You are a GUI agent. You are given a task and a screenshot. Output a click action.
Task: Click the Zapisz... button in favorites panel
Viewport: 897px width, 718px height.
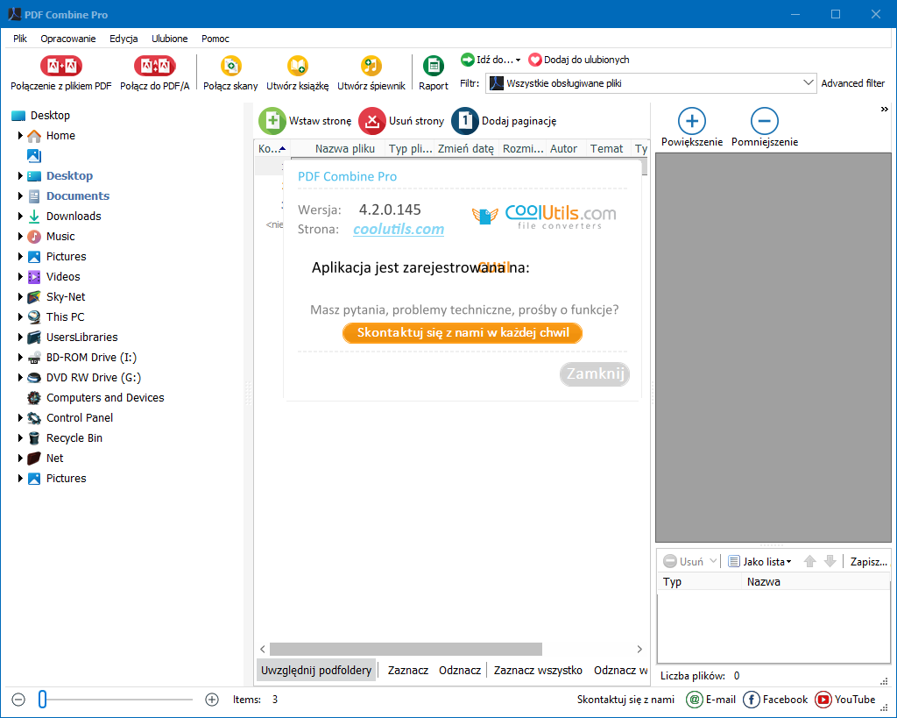coord(868,561)
